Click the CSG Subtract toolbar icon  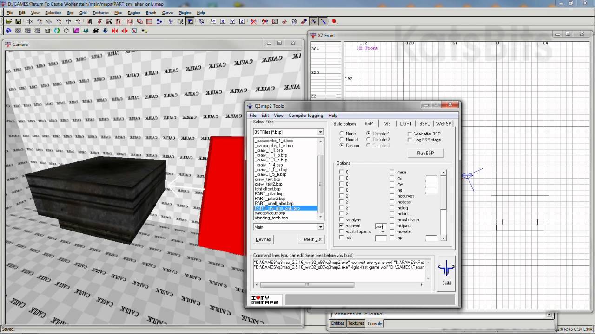pyautogui.click(x=130, y=21)
